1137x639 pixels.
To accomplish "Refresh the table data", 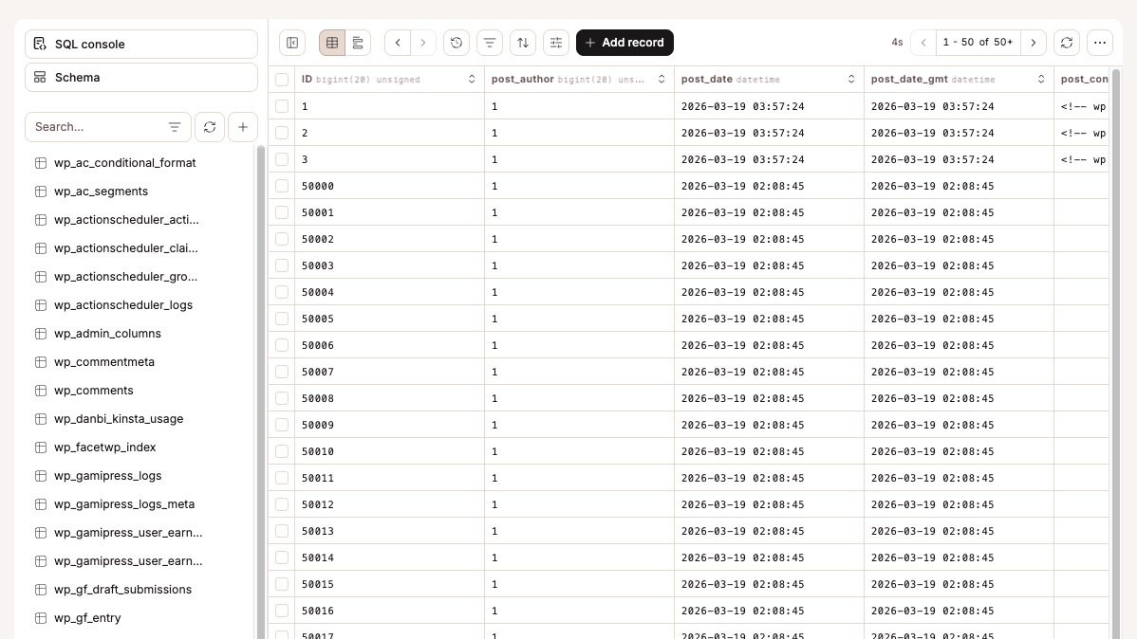I will [x=1067, y=43].
